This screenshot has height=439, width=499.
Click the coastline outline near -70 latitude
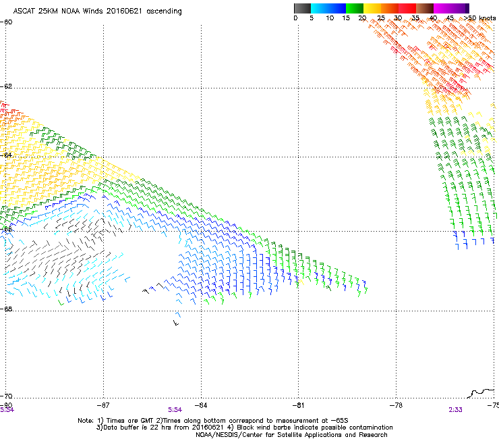tap(481, 393)
